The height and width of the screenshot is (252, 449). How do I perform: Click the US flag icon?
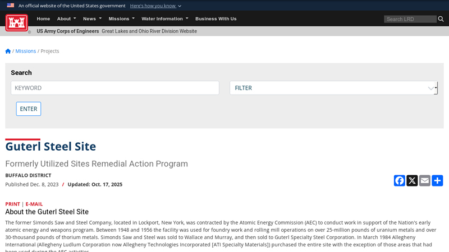(x=10, y=6)
